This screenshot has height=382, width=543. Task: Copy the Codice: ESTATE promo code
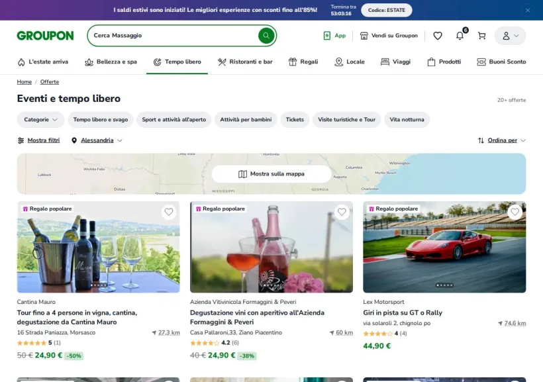(387, 11)
